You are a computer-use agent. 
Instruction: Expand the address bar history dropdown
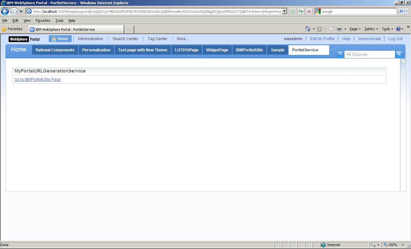coord(284,12)
